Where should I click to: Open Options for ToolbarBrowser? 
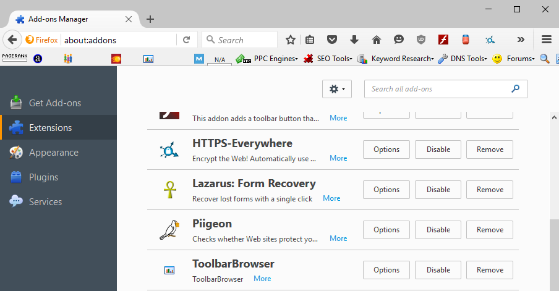point(386,270)
